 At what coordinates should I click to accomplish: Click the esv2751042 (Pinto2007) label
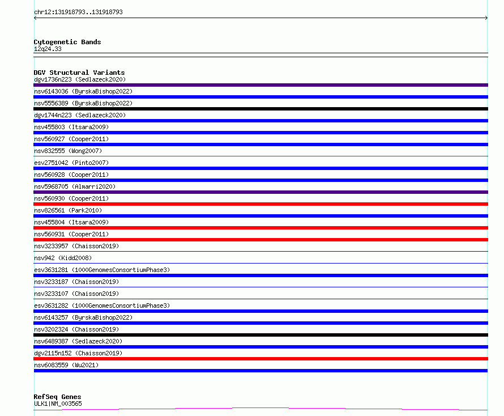71,163
